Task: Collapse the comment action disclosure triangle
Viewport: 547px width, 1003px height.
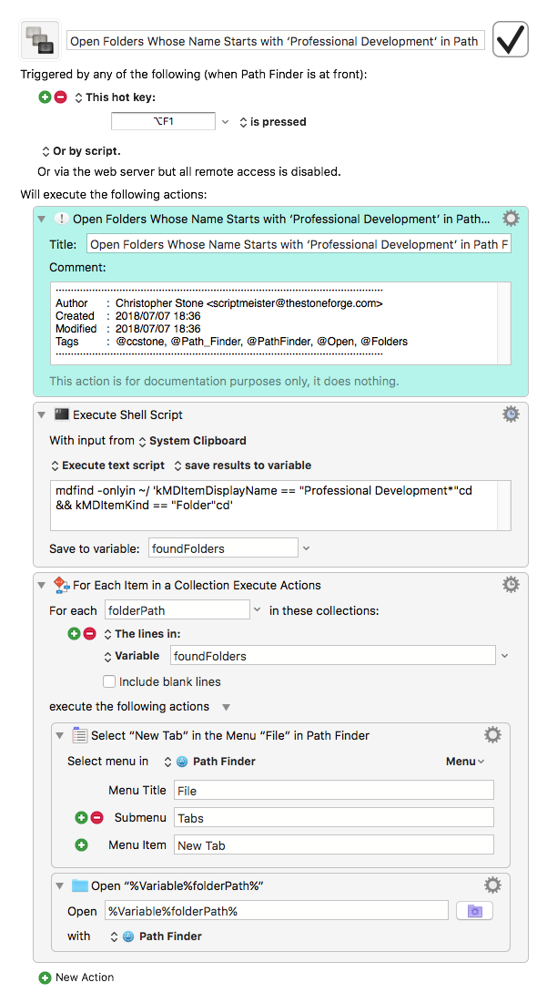Action: click(42, 219)
